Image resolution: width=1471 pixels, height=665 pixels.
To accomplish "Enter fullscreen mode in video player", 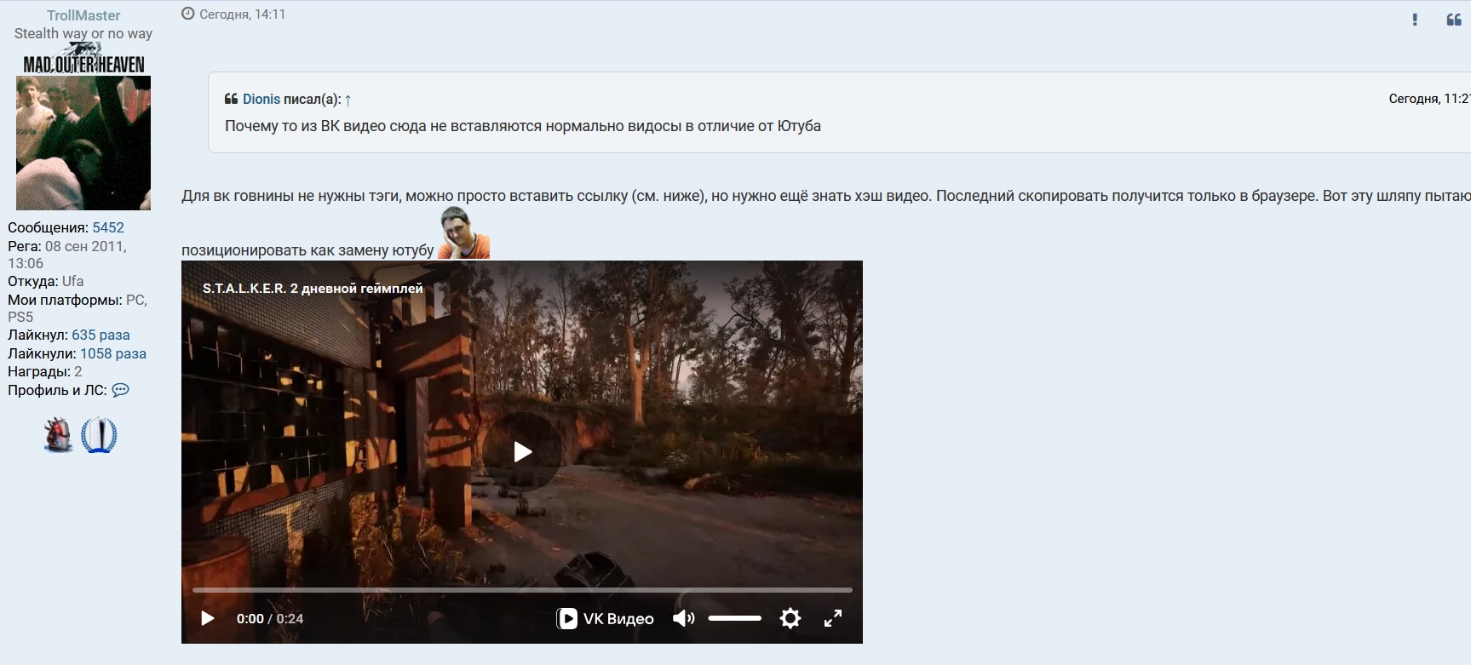I will pos(833,618).
